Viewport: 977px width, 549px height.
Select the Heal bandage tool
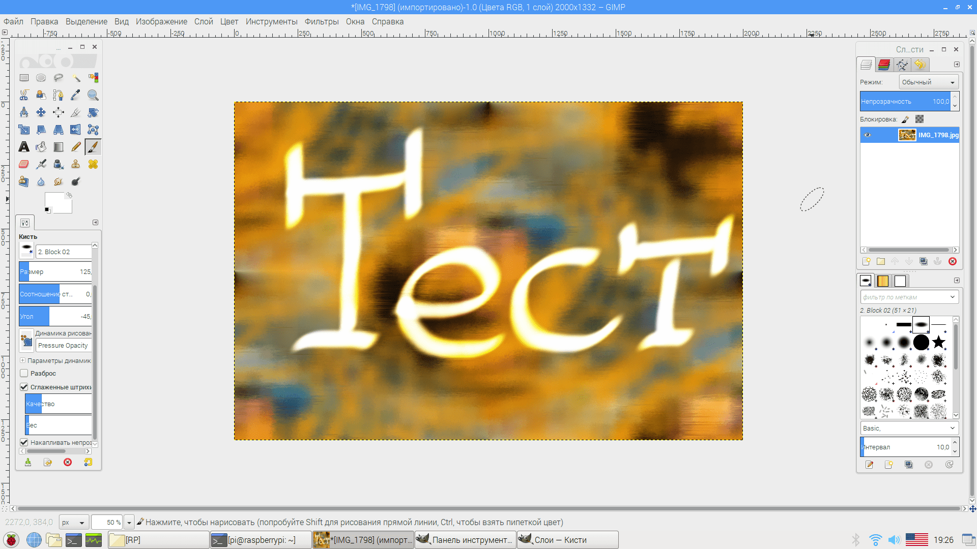click(93, 164)
